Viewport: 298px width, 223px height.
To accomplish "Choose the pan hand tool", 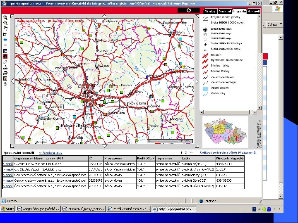I will (5, 28).
